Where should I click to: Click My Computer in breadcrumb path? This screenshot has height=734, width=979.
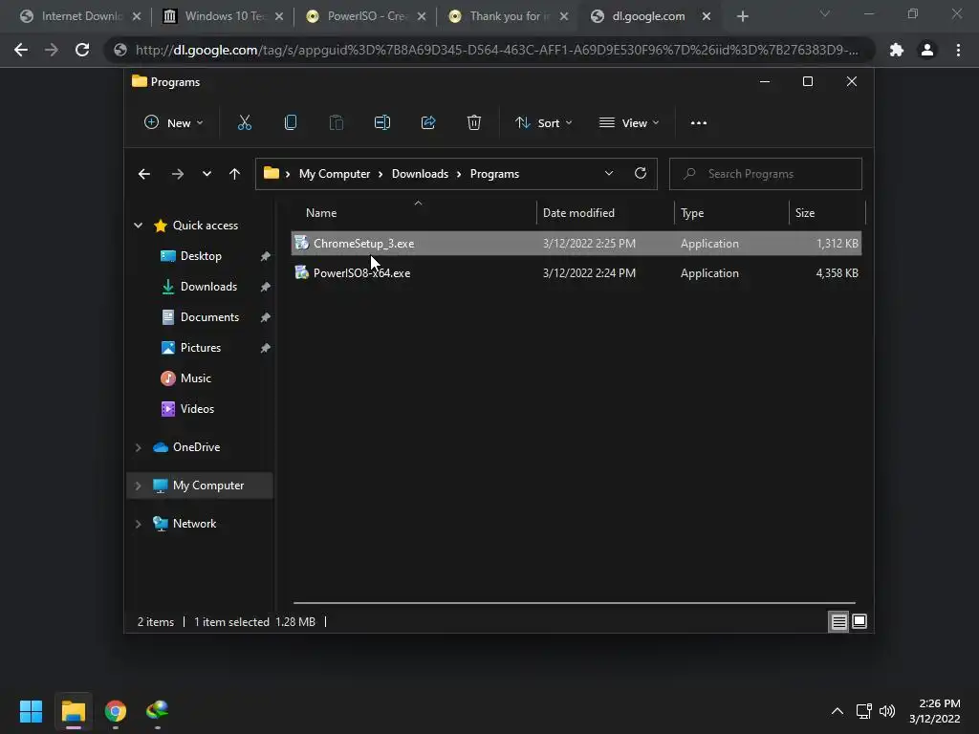click(x=335, y=174)
